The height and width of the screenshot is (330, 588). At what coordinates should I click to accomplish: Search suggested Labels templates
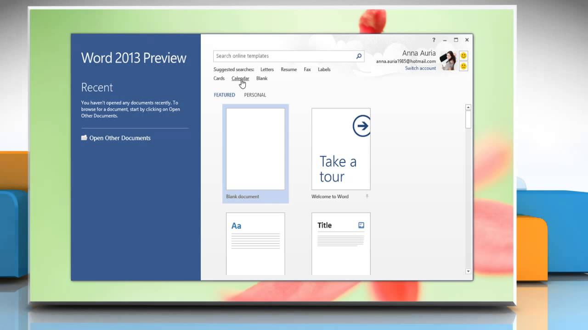coord(324,70)
